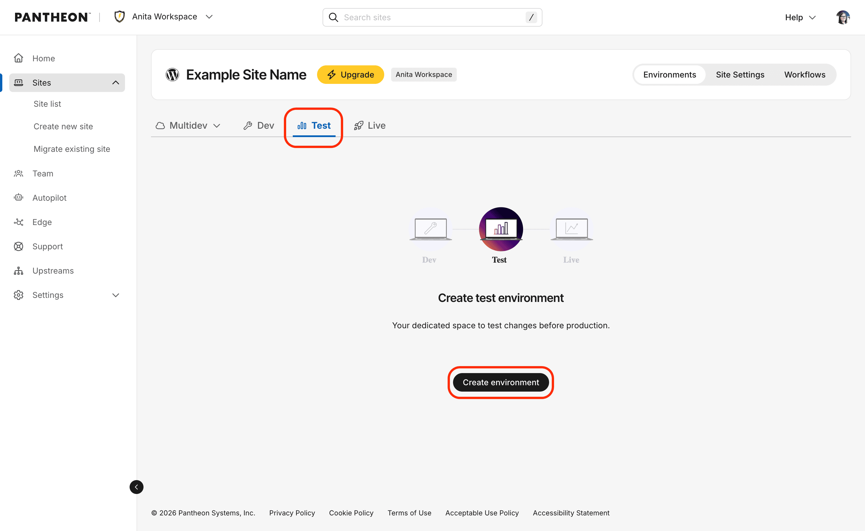The width and height of the screenshot is (865, 531).
Task: Select the Live environment tab
Action: tap(369, 126)
